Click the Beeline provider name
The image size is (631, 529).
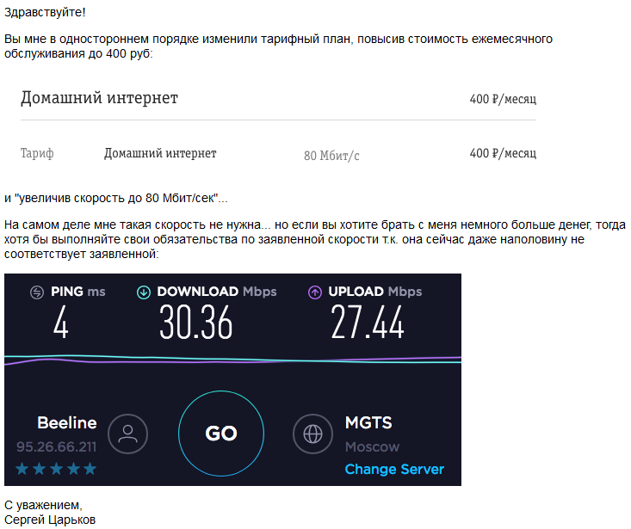coord(67,422)
